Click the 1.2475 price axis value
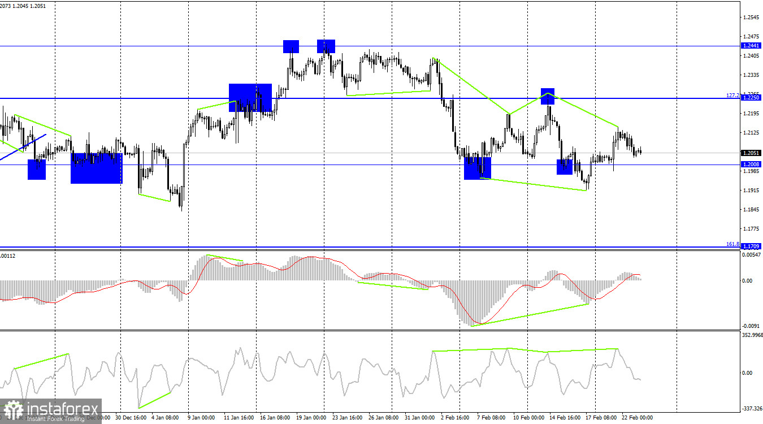This screenshot has height=424, width=763. [752, 36]
